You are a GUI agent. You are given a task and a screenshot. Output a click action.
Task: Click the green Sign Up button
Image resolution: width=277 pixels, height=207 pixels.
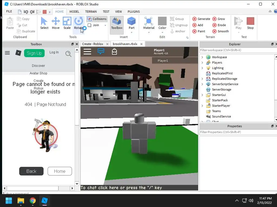[34, 53]
